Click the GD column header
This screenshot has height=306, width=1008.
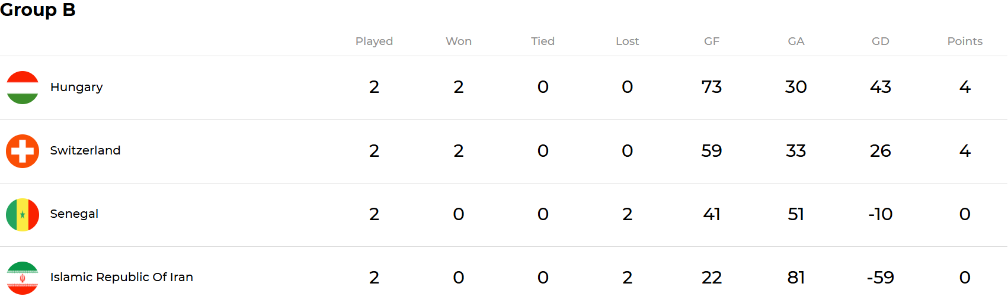[x=880, y=41]
